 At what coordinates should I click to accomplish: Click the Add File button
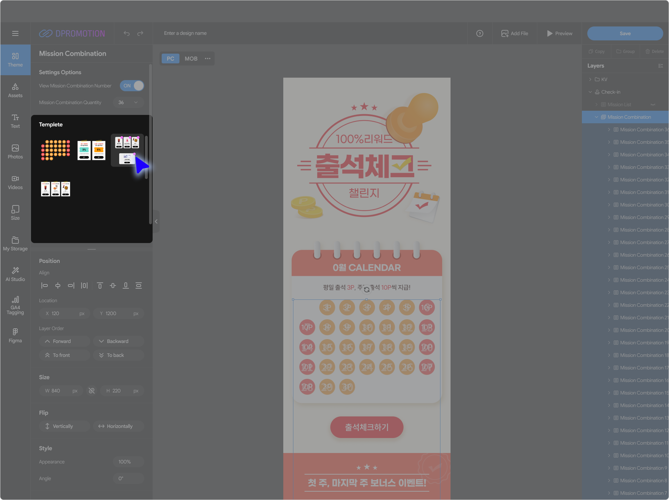coord(515,33)
